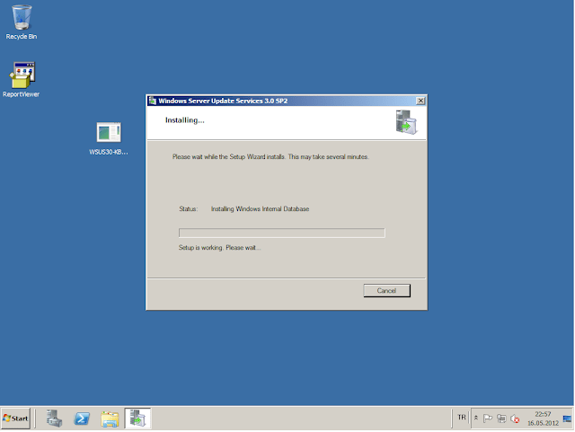The image size is (575, 432).
Task: Open the Start menu
Action: 16,419
